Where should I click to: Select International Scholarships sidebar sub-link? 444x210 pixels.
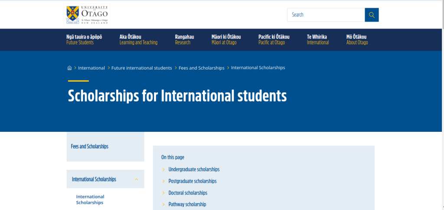90,200
